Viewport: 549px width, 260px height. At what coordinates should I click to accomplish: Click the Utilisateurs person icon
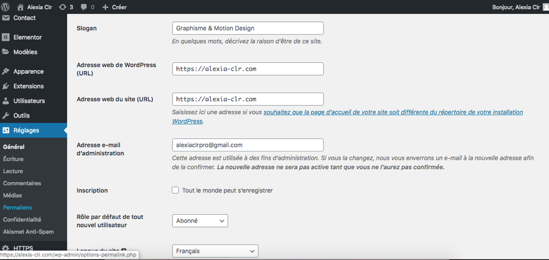pyautogui.click(x=6, y=101)
